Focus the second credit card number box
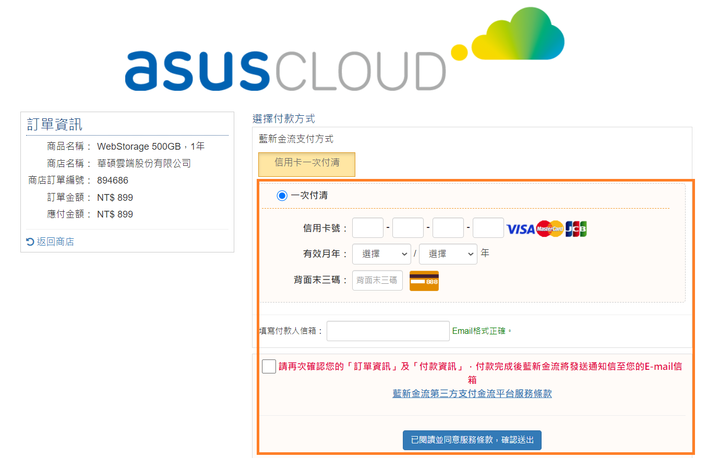The image size is (719, 458). 408,228
